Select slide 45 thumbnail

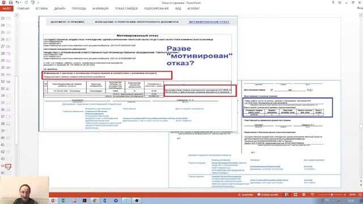[x=8, y=173]
